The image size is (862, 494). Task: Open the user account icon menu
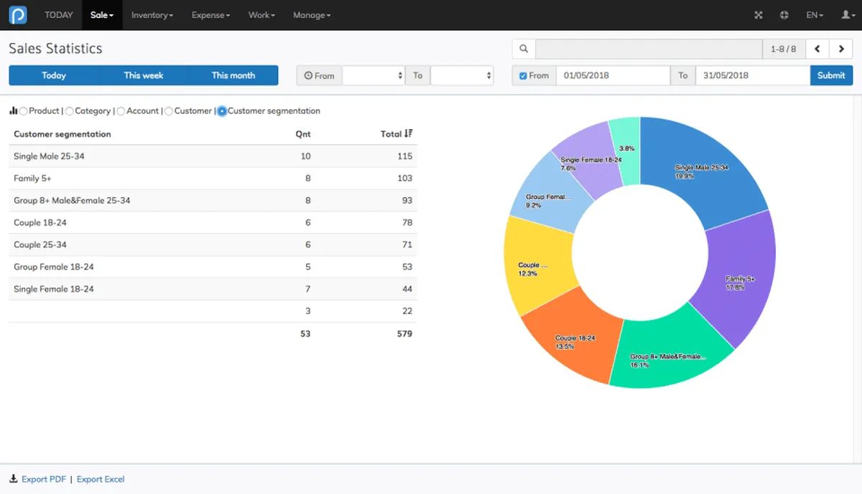[847, 15]
